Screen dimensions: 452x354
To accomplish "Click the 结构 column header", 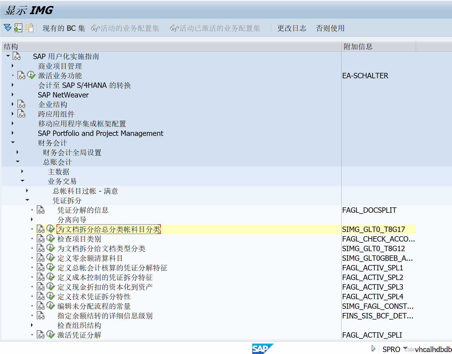I will [172, 46].
